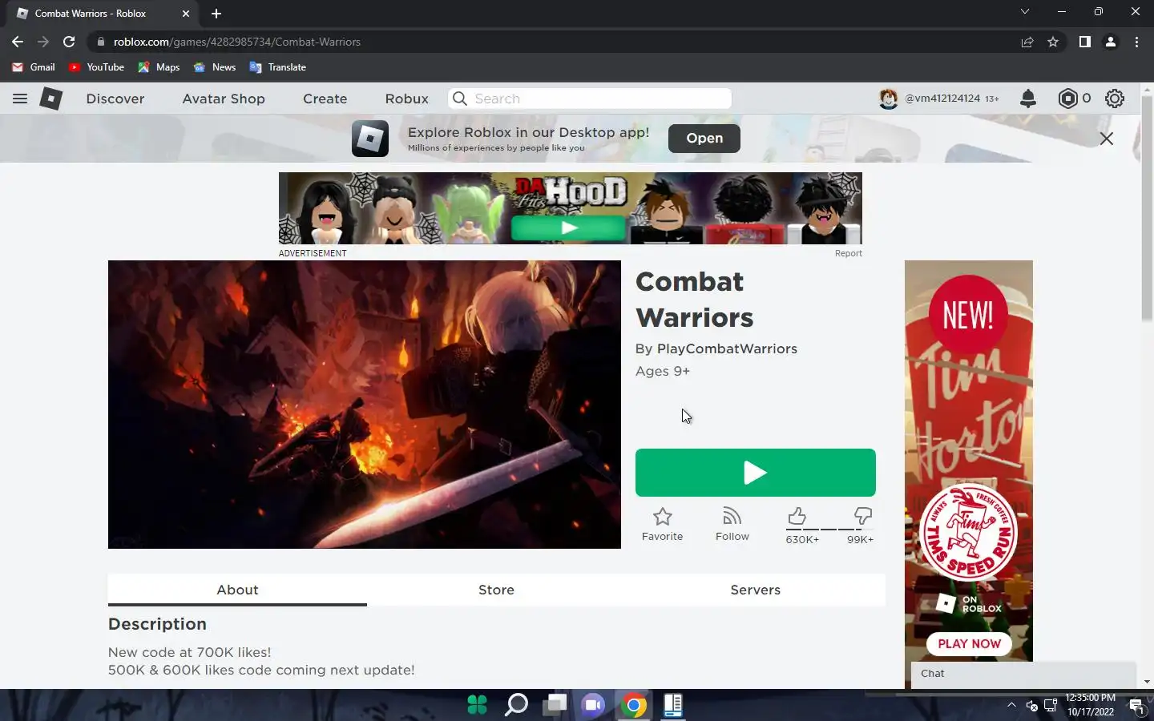
Task: Open the tab search dropdown arrow
Action: 1024,11
